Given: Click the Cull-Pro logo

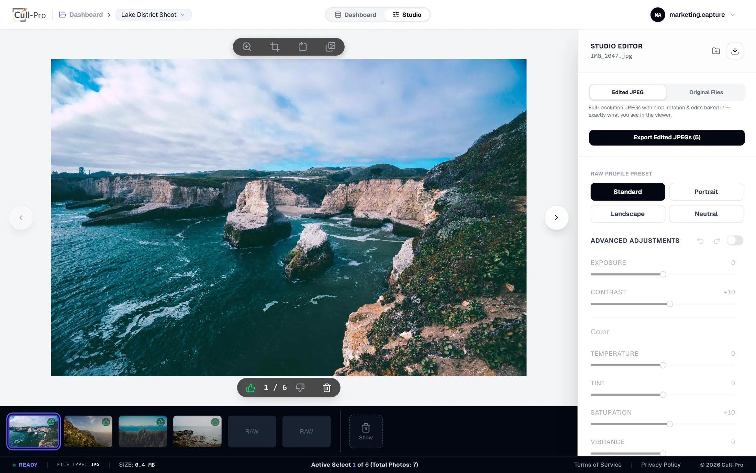Looking at the screenshot, I should (29, 14).
